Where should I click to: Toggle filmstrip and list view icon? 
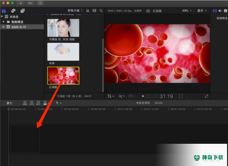point(94,10)
